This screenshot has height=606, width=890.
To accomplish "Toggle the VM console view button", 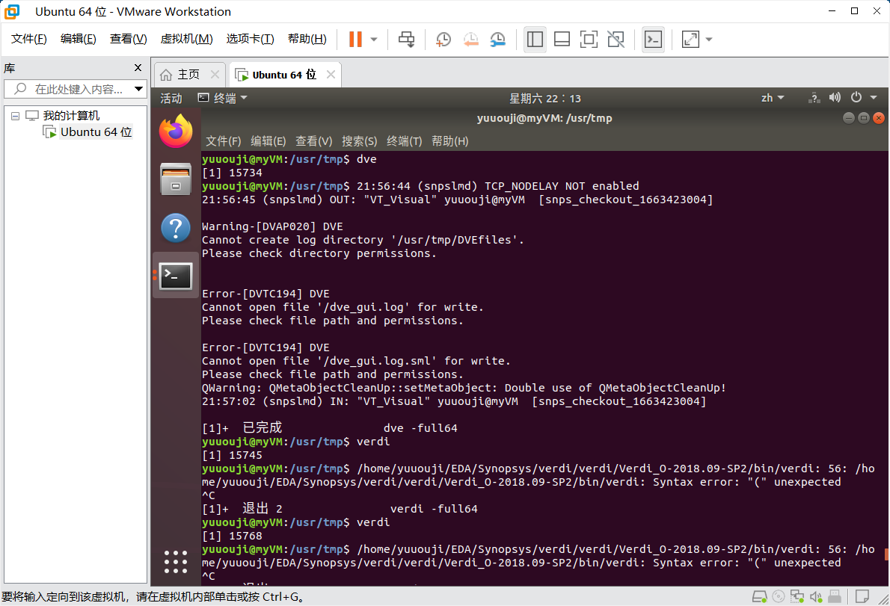I will [x=653, y=39].
